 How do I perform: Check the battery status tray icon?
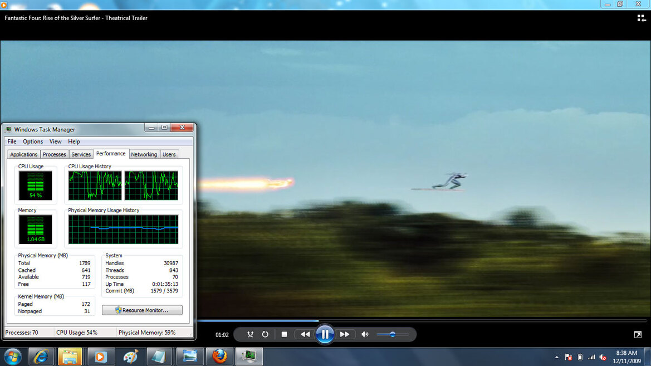pos(580,357)
